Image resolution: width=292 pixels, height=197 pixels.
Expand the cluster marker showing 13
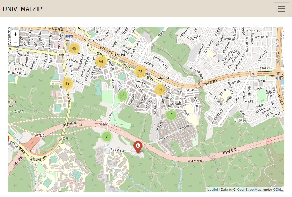(67, 84)
